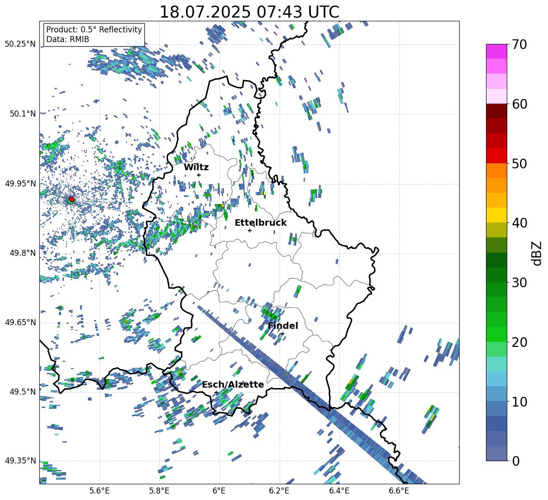The height and width of the screenshot is (500, 548).
Task: Pick the yellow colorbar segment above 40
Action: (496, 215)
